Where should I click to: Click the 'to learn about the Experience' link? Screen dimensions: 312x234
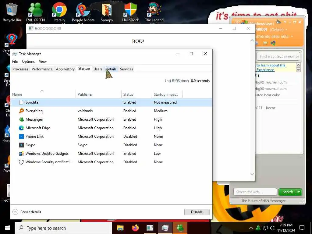coord(271,67)
